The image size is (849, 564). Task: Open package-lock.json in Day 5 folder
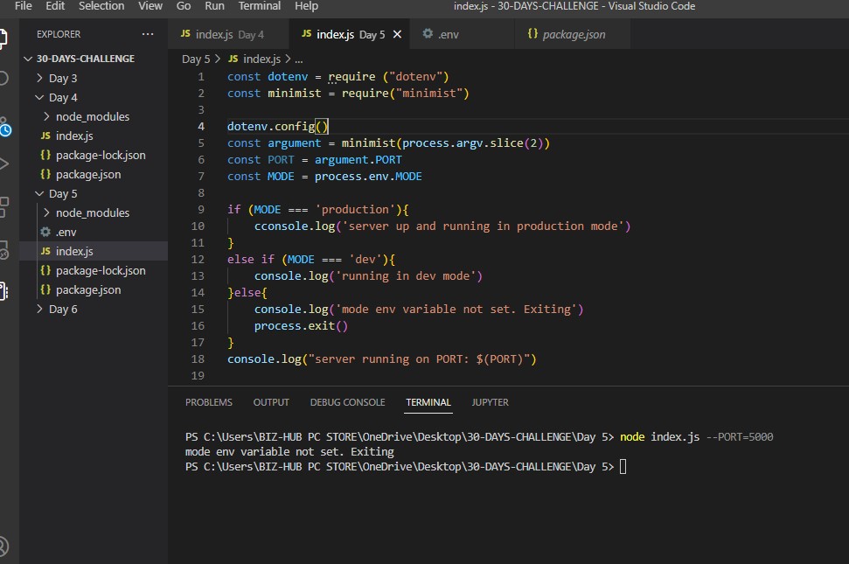101,271
